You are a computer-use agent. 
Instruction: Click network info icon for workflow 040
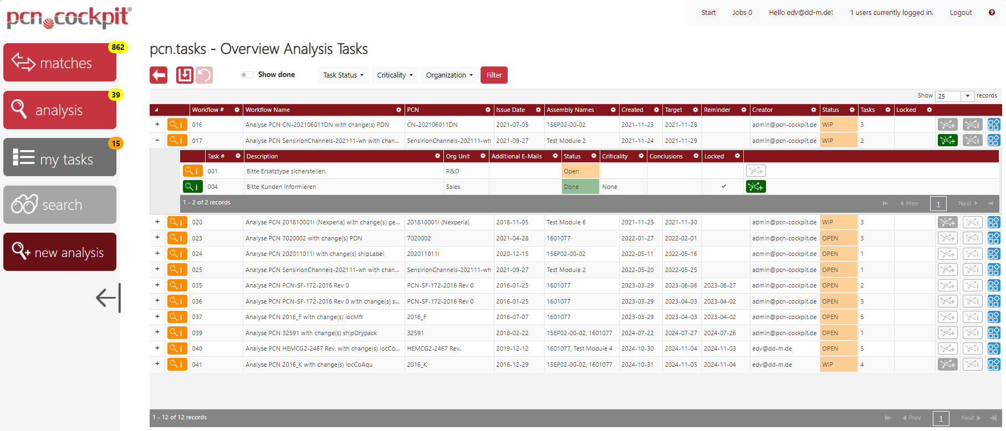pyautogui.click(x=972, y=348)
